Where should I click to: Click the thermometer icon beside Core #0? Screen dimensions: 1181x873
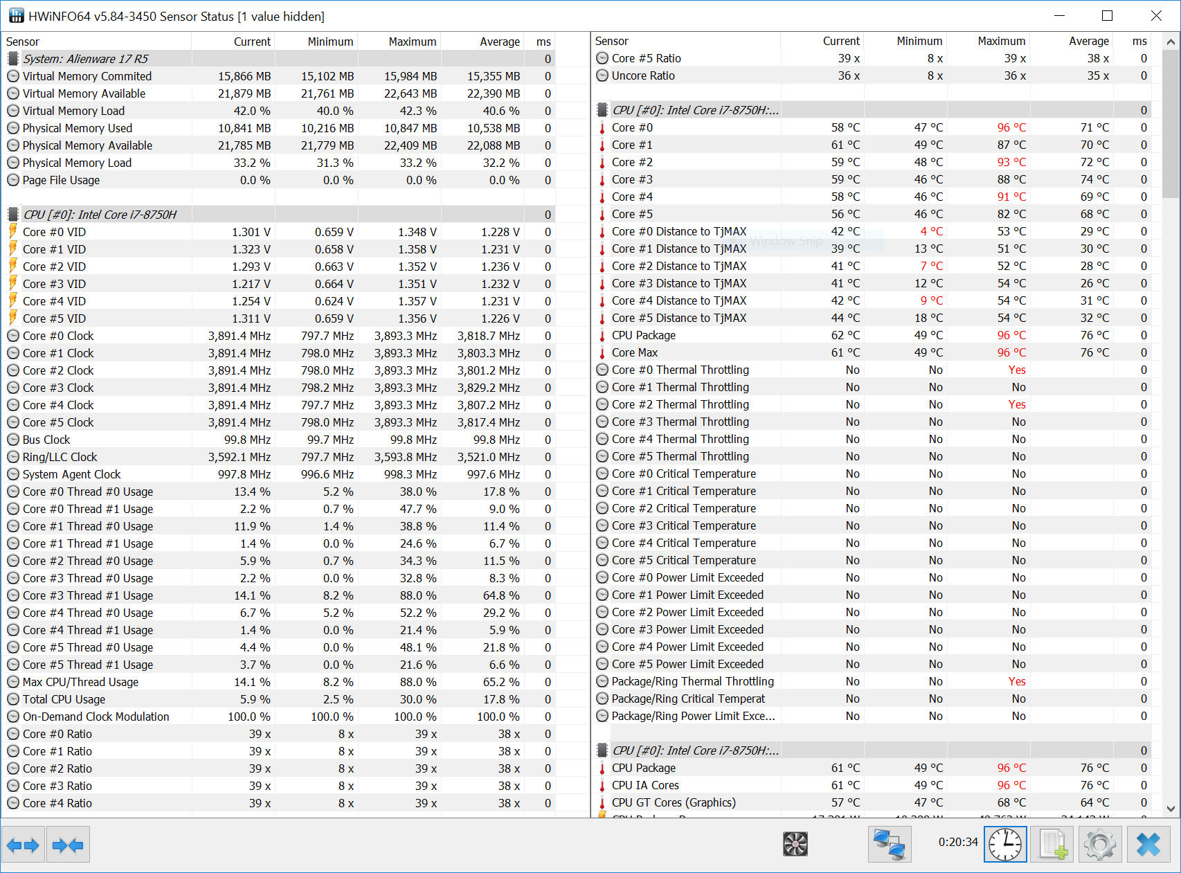pos(602,127)
